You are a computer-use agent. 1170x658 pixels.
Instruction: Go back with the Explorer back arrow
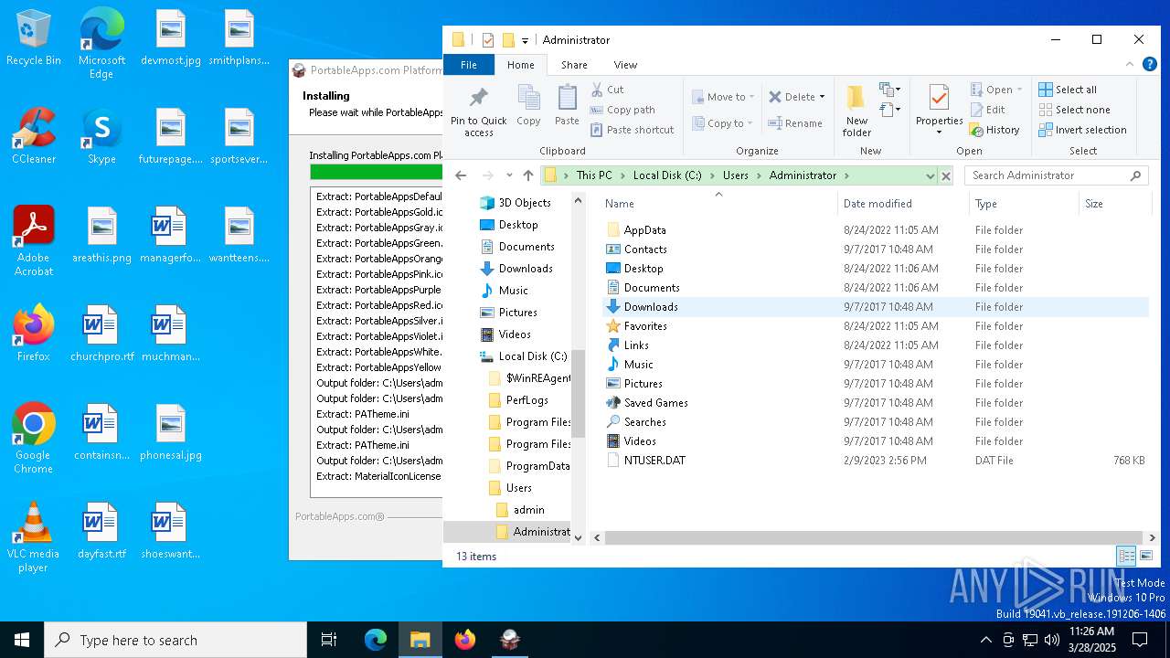(x=461, y=175)
